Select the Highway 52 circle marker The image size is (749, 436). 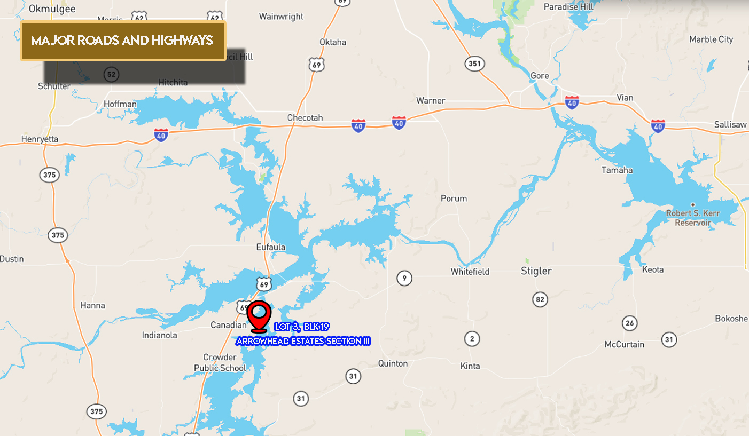[111, 74]
